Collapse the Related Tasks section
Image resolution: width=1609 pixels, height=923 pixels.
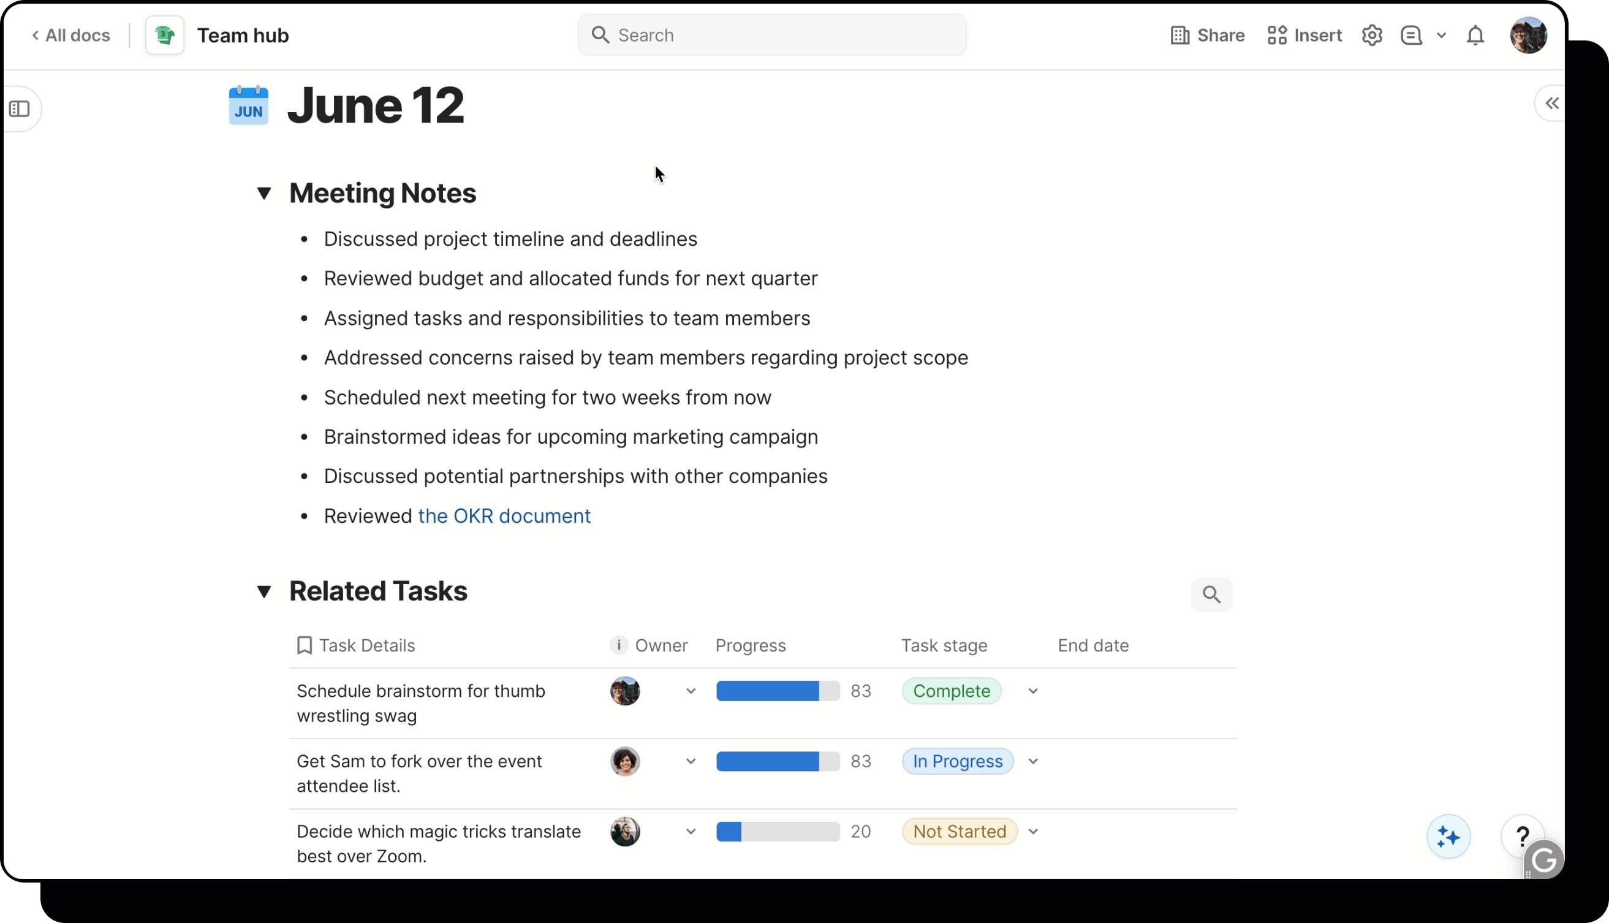coord(264,591)
